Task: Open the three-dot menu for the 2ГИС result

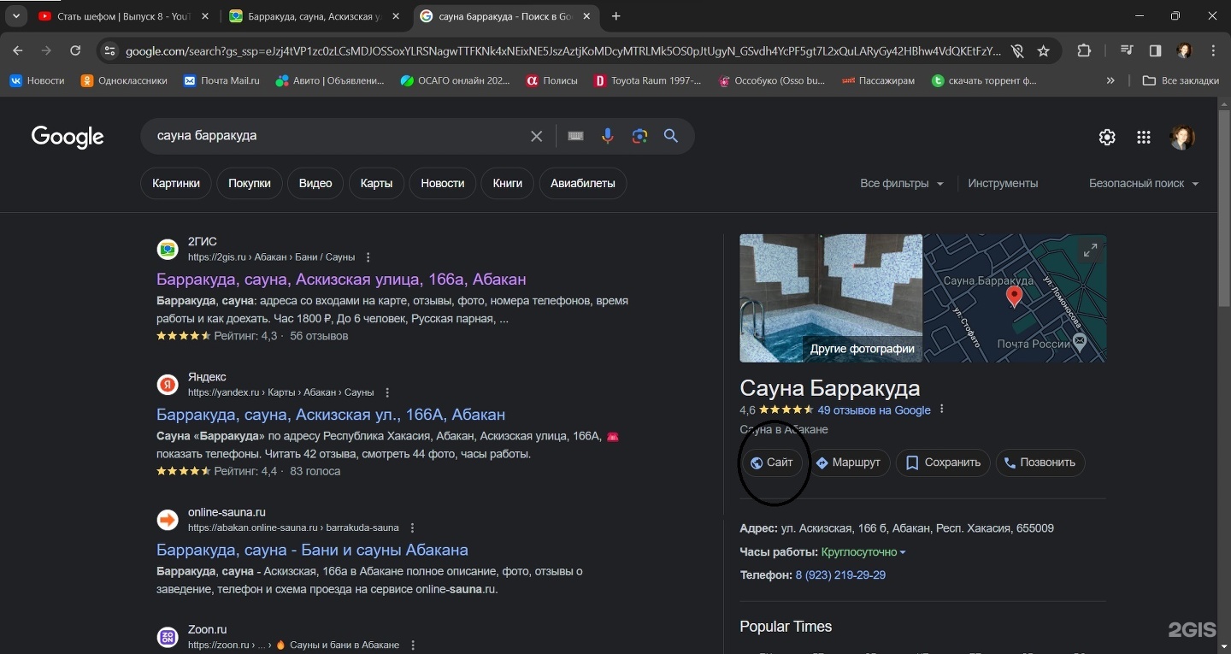Action: pos(368,257)
